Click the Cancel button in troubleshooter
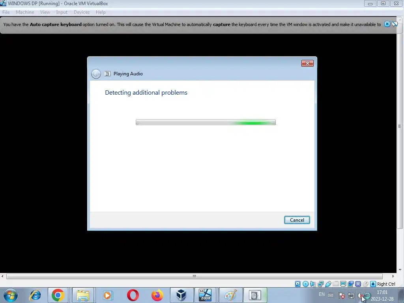404x303 pixels. (x=297, y=220)
